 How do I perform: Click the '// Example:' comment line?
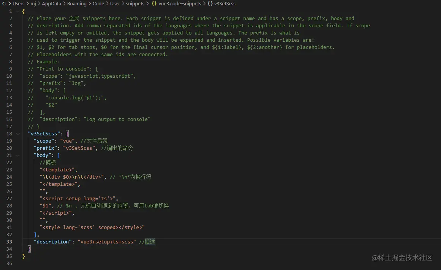(44, 61)
